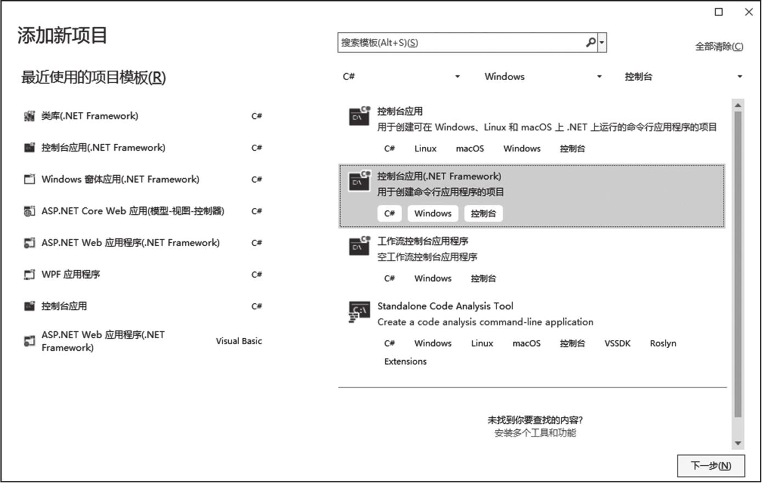The image size is (762, 483).
Task: Close the 添加新项目 dialog
Action: (x=749, y=12)
